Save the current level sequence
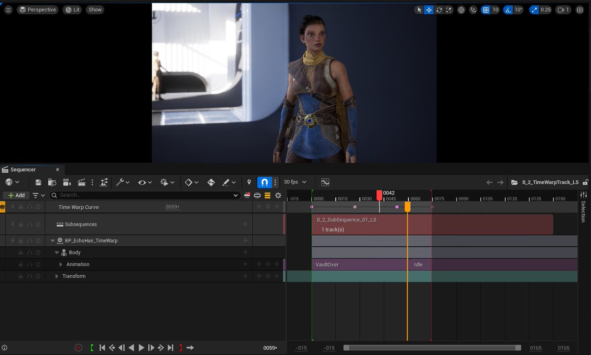This screenshot has width=591, height=355. click(38, 182)
